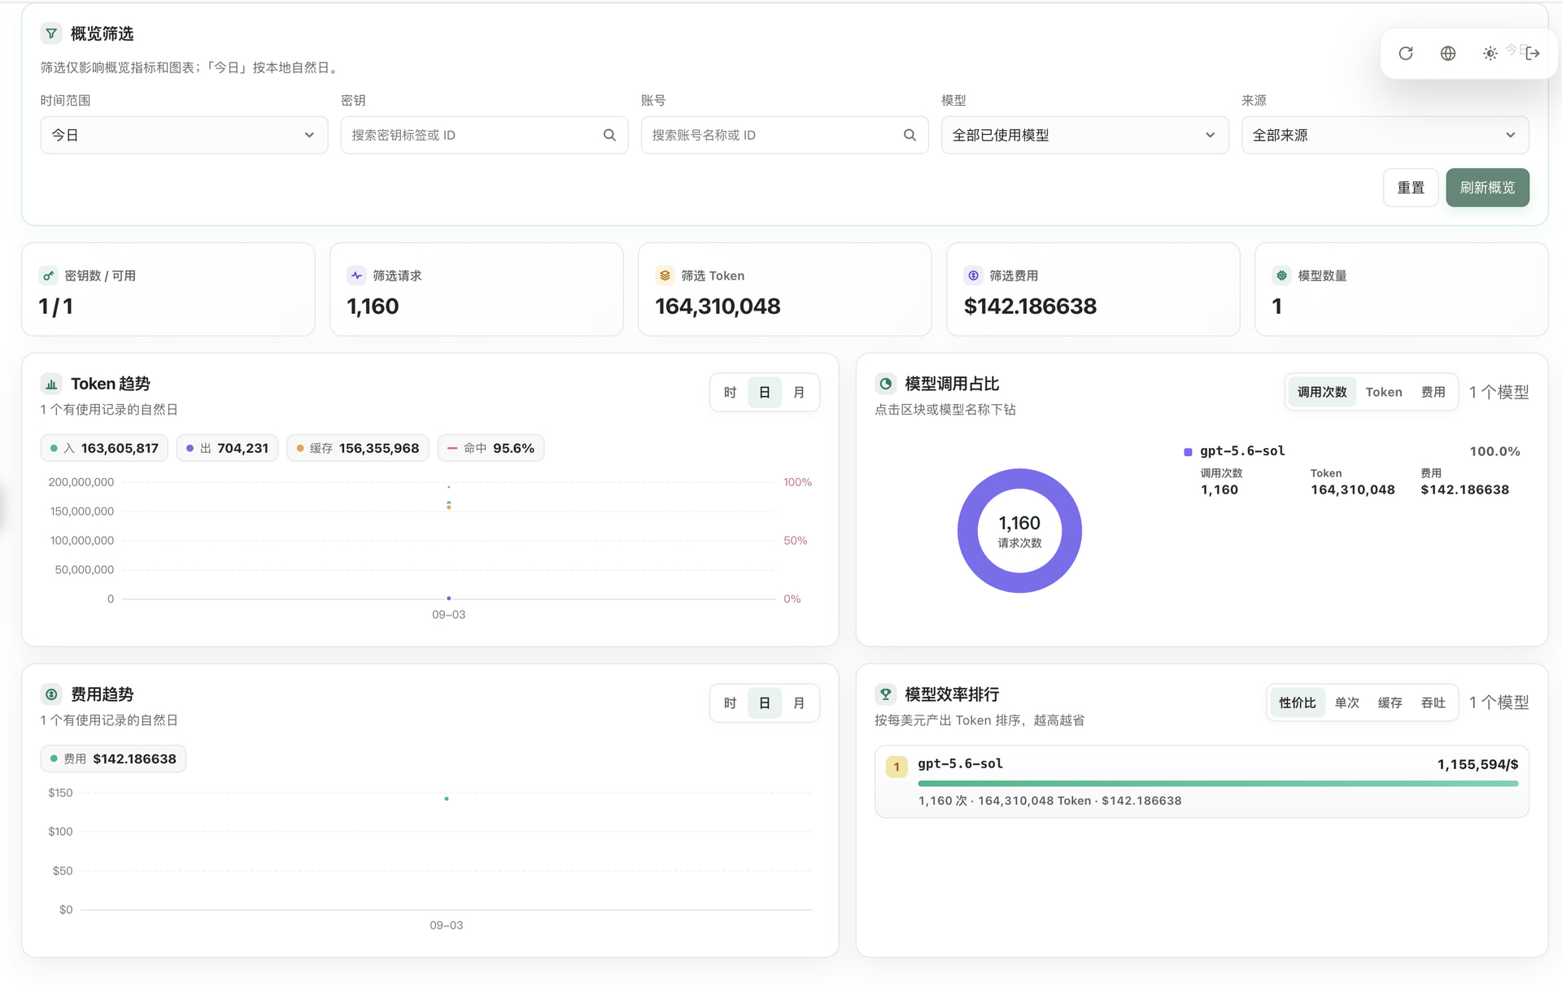
Task: Click the search icon in 密钥 field
Action: point(609,135)
